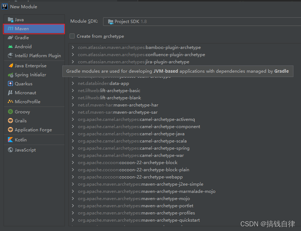Choose JavaScript module type
This screenshot has width=301, height=231.
pos(34,150)
